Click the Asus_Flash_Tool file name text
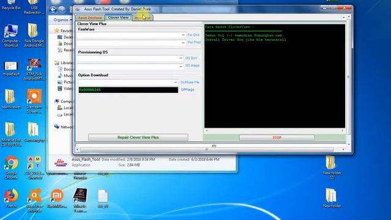 tap(86, 159)
